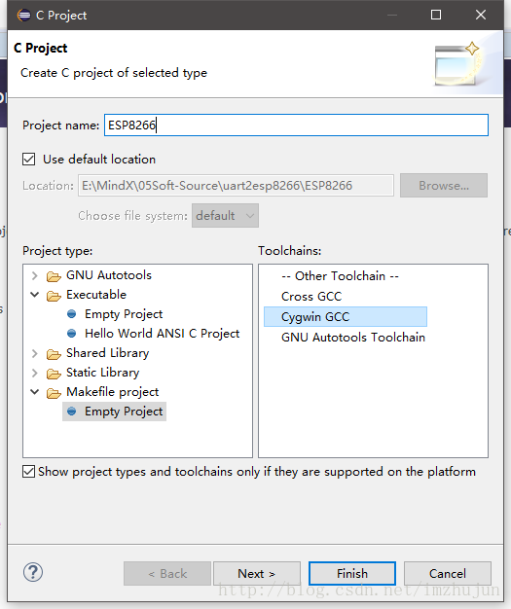The height and width of the screenshot is (609, 511).
Task: Toggle Show project types only if supported checkbox
Action: click(x=29, y=472)
